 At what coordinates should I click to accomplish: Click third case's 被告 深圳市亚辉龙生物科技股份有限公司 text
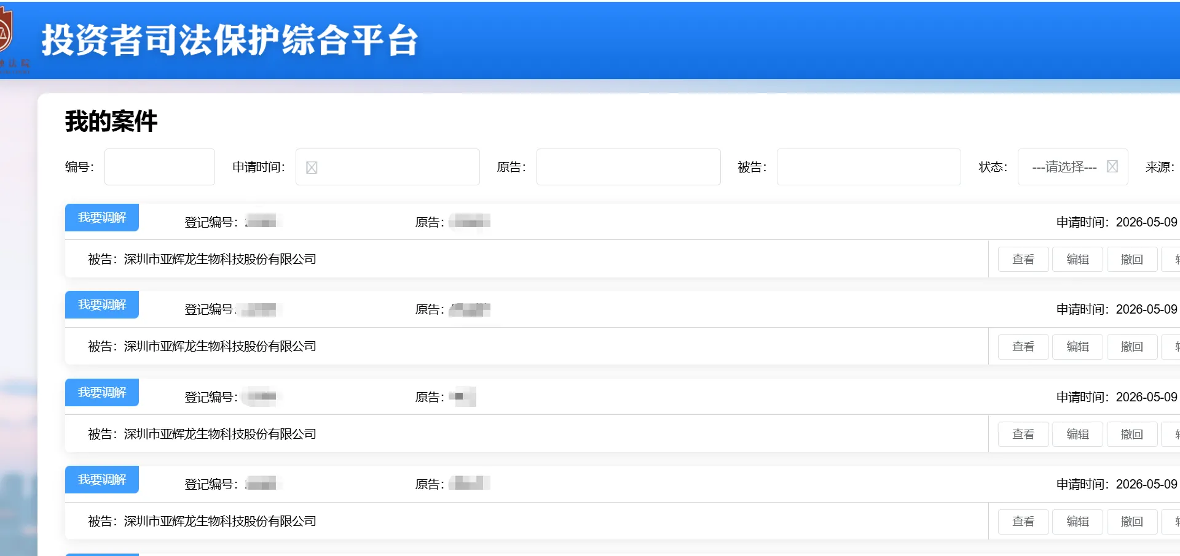(x=202, y=434)
